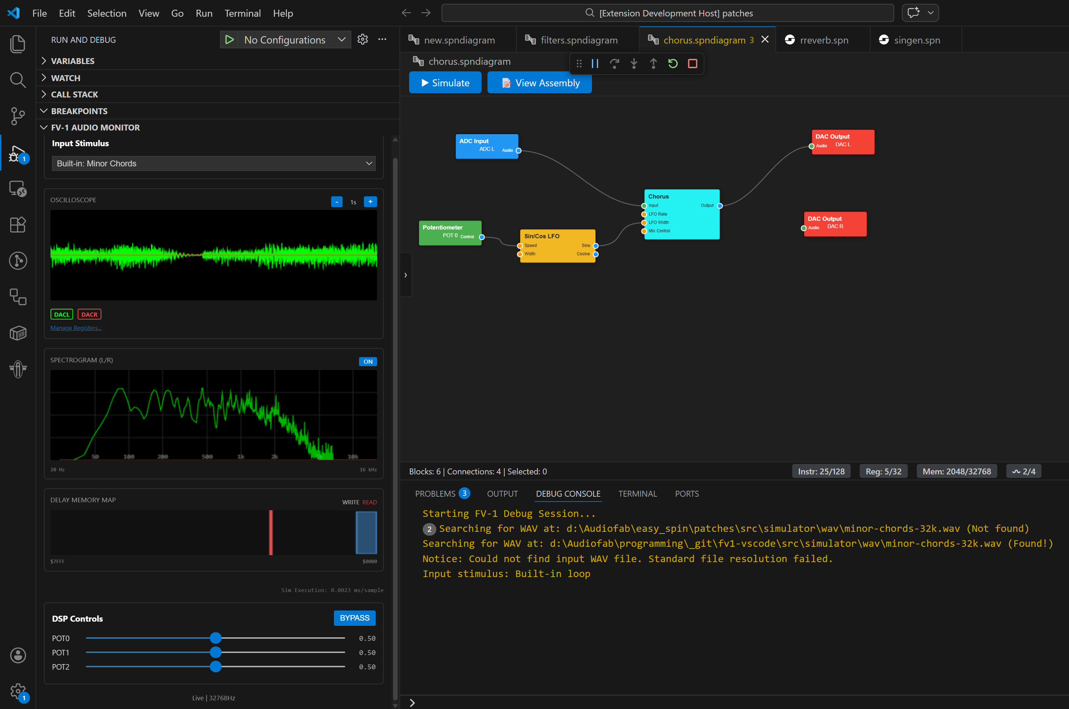Open the Manage Registers link
This screenshot has height=709, width=1069.
point(76,328)
